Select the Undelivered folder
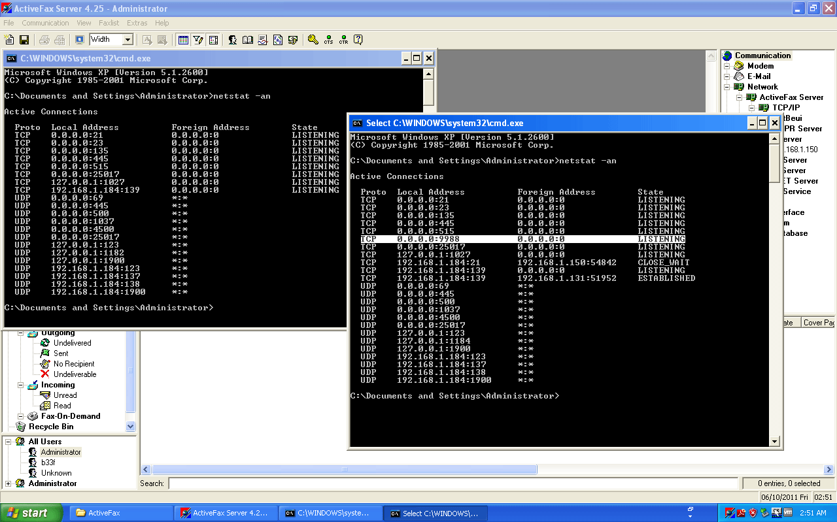837x522 pixels. point(72,343)
